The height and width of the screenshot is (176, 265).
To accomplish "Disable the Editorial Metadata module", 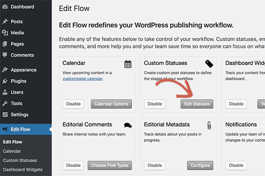I will click(155, 165).
